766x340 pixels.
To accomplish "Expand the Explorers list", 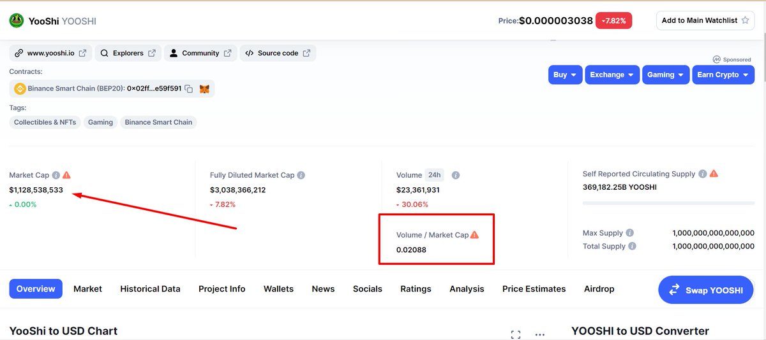I will 128,53.
